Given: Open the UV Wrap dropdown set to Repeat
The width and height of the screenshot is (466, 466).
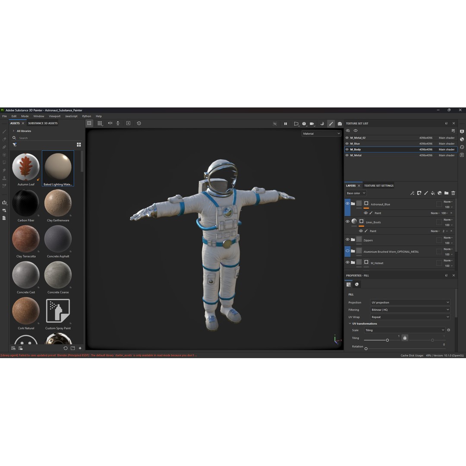Looking at the screenshot, I should [x=409, y=317].
